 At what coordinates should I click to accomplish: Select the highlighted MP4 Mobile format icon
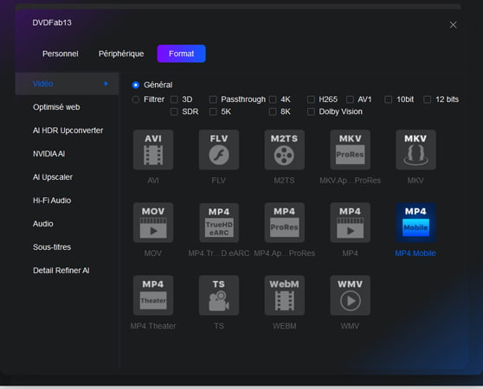[415, 223]
